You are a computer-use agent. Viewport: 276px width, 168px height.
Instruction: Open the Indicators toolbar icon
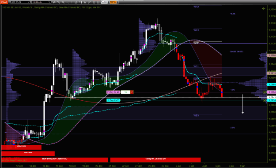(89, 2)
